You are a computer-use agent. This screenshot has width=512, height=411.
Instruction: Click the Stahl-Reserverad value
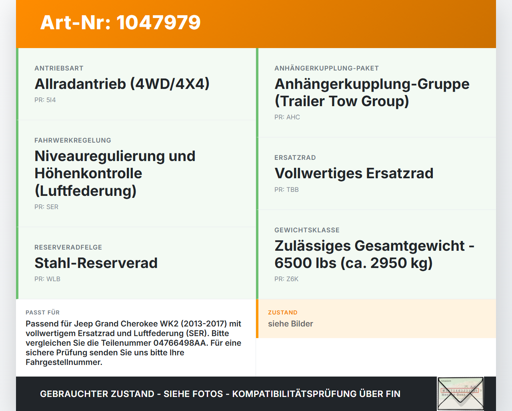point(96,263)
